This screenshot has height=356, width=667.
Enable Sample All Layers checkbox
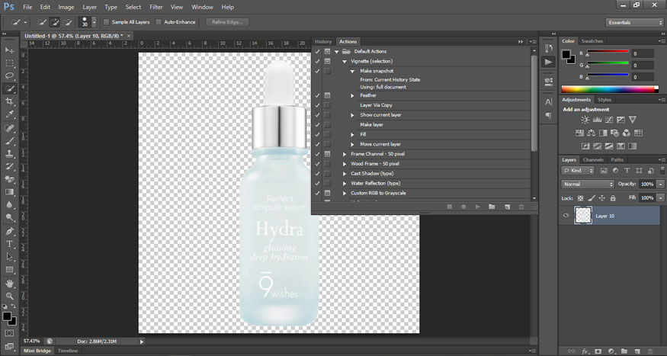coord(106,22)
